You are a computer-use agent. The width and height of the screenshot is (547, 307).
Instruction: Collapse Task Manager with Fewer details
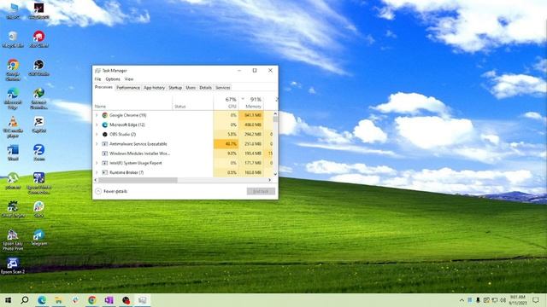pos(112,191)
